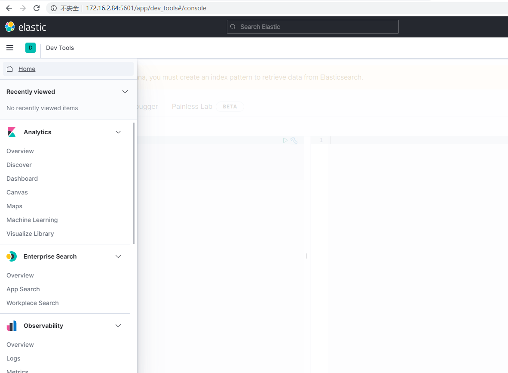Click the Enterprise Search logo icon
This screenshot has height=373, width=508.
(12, 256)
